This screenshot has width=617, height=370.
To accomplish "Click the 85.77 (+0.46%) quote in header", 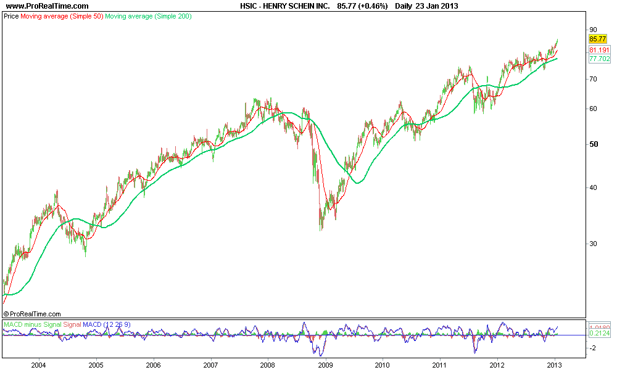I will pos(362,6).
